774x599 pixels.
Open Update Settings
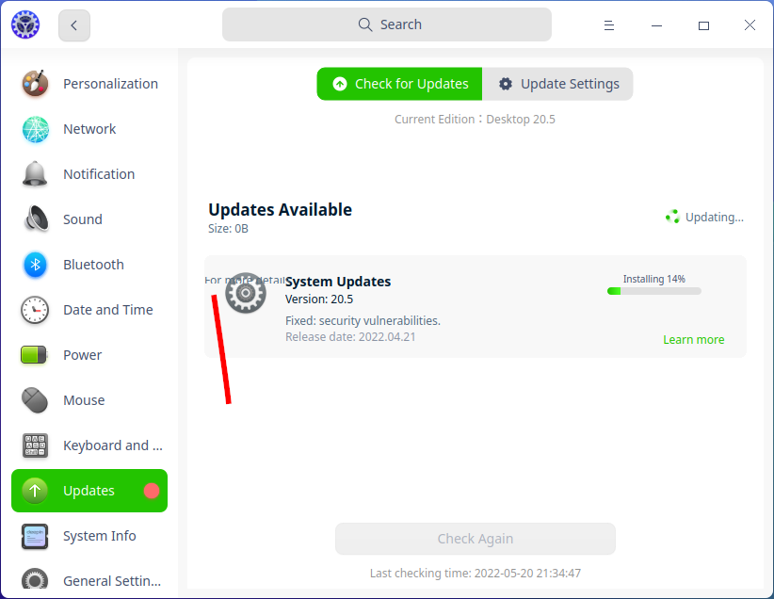(557, 84)
